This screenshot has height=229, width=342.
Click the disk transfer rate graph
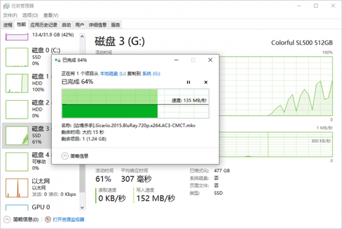pyautogui.click(x=276, y=144)
